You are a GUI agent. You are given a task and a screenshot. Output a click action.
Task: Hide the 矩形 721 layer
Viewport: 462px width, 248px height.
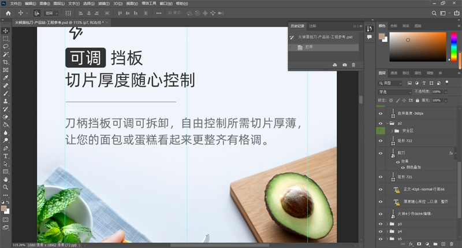coord(380,176)
